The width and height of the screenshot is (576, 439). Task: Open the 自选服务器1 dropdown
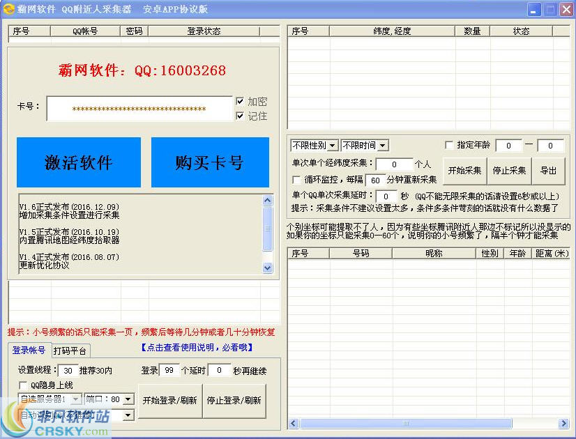coord(75,399)
